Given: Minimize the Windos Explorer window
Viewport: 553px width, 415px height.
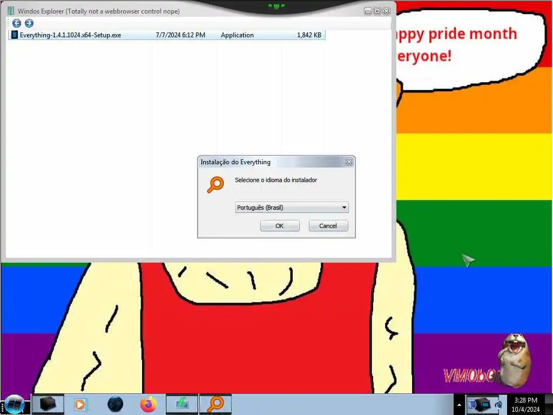Looking at the screenshot, I should click(x=368, y=11).
